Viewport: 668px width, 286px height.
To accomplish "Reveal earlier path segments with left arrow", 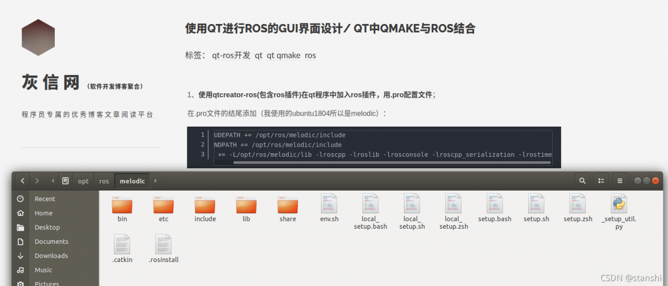I will click(53, 181).
